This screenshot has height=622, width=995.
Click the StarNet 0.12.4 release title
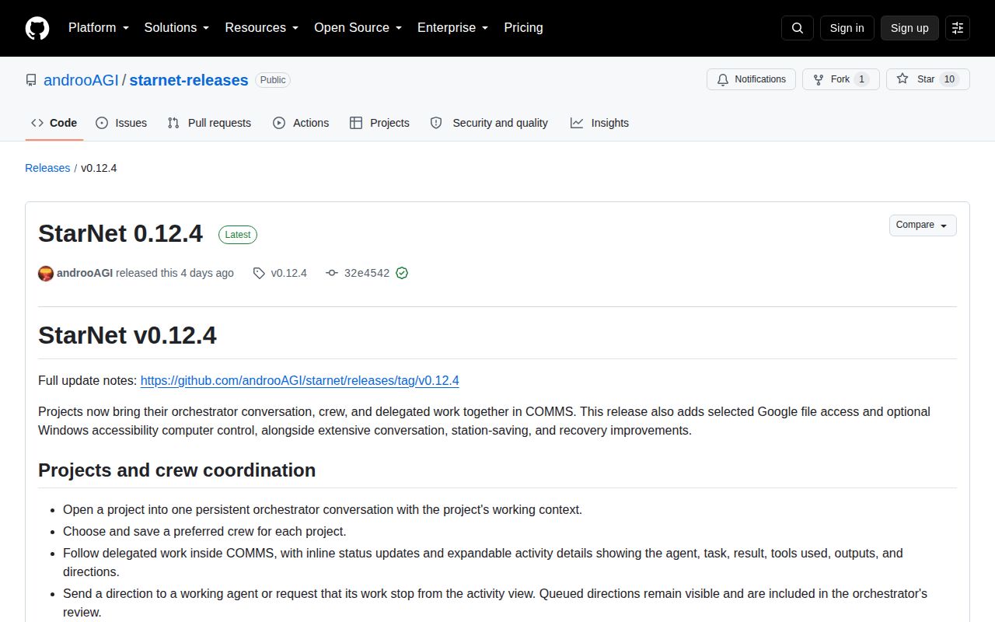pyautogui.click(x=120, y=233)
